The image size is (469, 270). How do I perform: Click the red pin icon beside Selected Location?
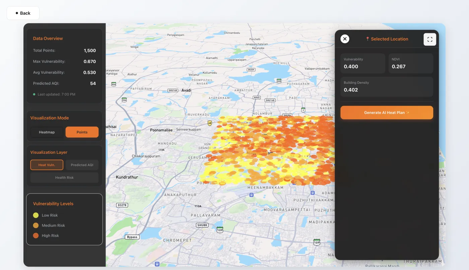(x=367, y=39)
